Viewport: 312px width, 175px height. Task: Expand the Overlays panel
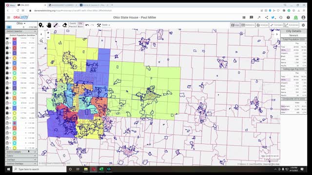21,160
